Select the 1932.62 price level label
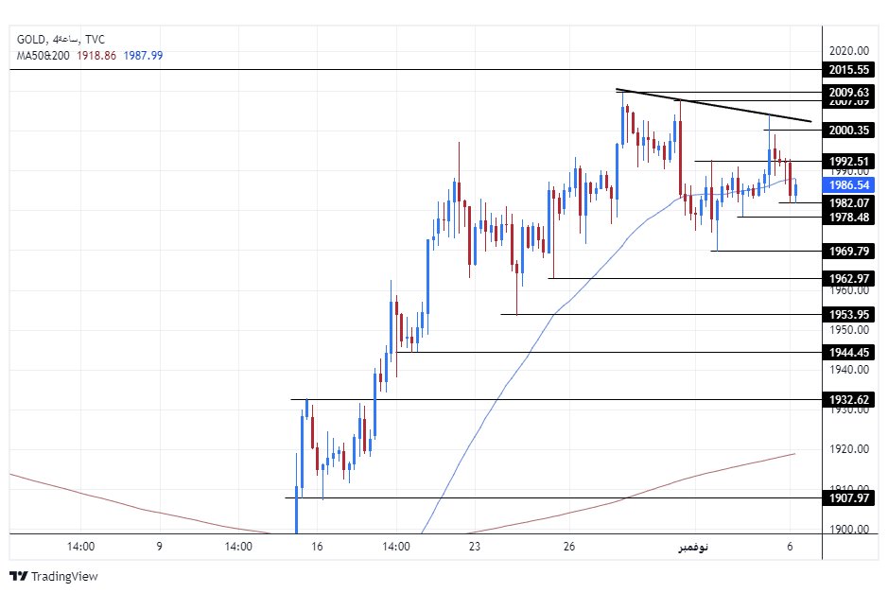This screenshot has width=888, height=593. 847,399
